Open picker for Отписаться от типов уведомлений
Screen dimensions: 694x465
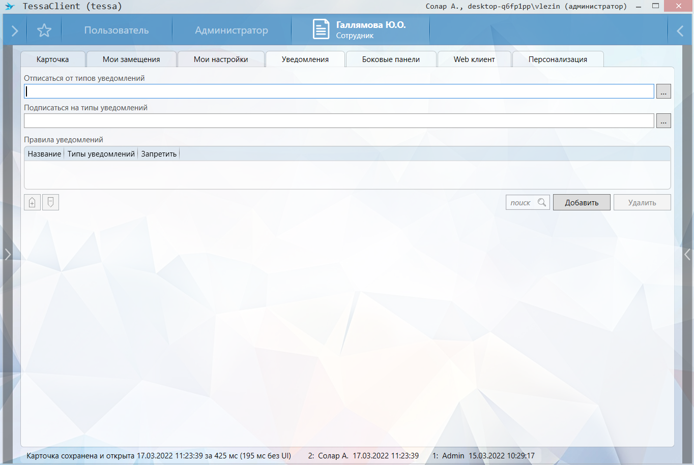click(x=663, y=91)
